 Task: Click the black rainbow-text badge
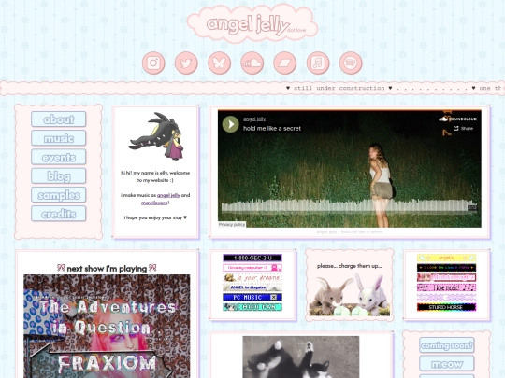(446, 268)
